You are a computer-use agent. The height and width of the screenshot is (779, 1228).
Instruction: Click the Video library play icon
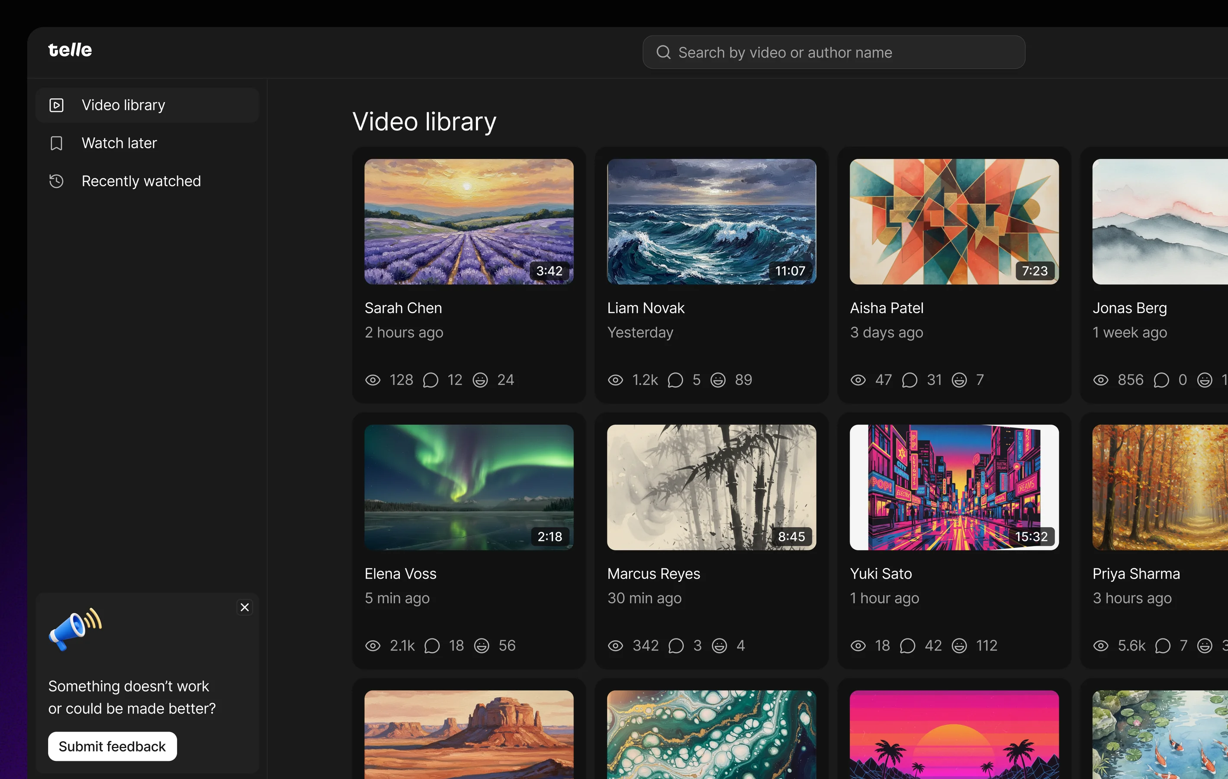57,105
